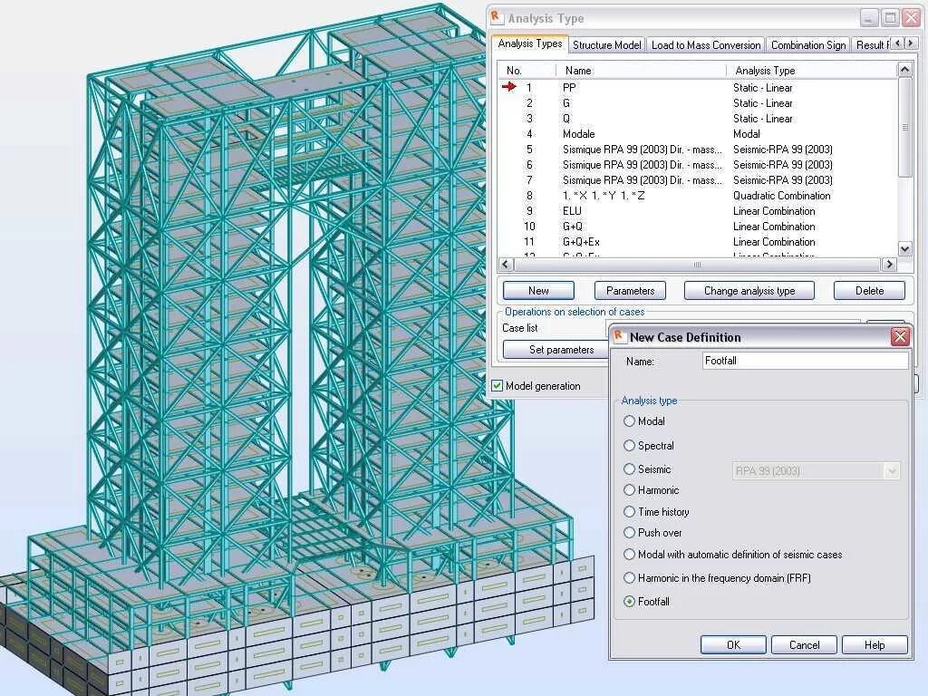Click OK in New Case Definition
This screenshot has width=928, height=696.
pyautogui.click(x=733, y=645)
